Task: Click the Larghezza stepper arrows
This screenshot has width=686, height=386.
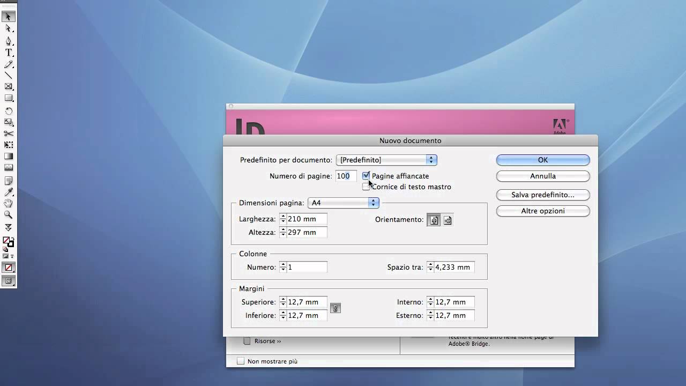Action: (x=283, y=219)
